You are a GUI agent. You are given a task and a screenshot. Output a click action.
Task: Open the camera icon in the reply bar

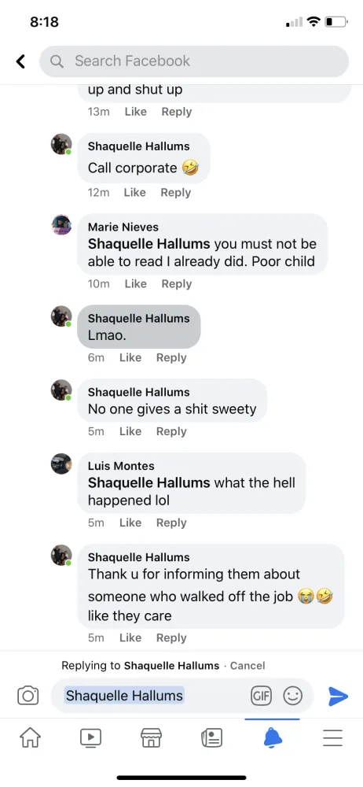pyautogui.click(x=28, y=696)
